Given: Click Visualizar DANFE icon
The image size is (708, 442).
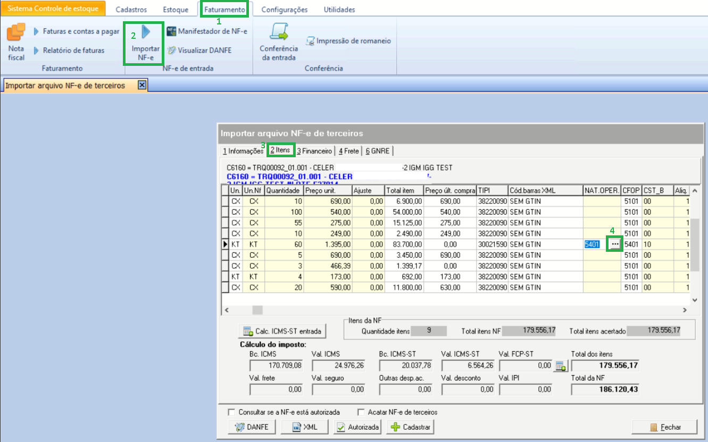Looking at the screenshot, I should (x=171, y=50).
